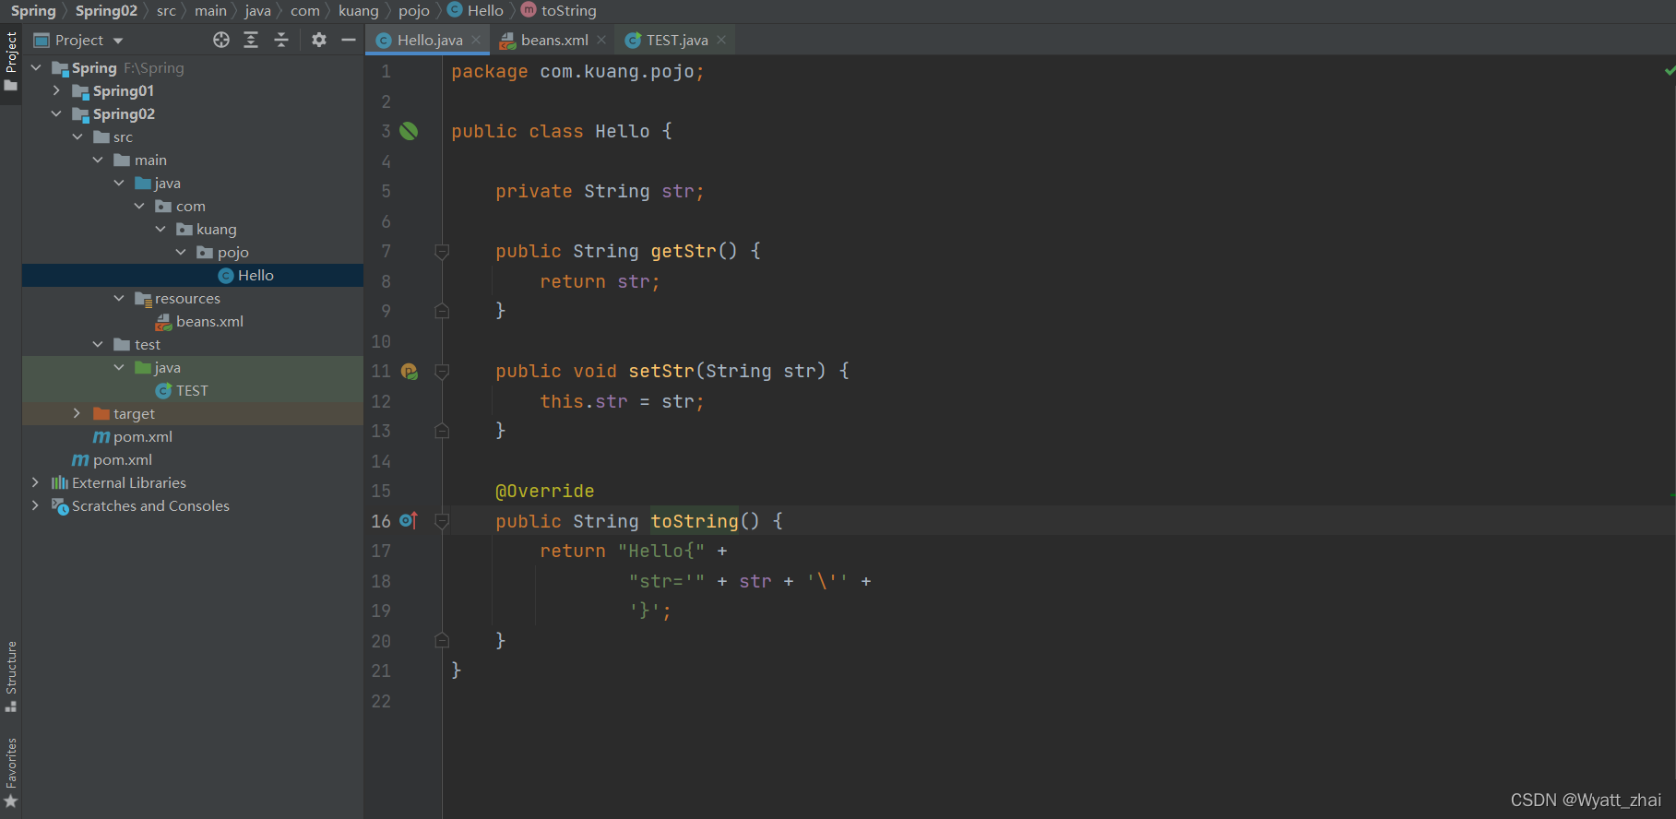Expand External Libraries node
Screen dimensions: 1676x819
point(36,483)
